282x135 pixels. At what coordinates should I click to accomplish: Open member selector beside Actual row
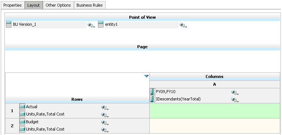(x=105, y=107)
